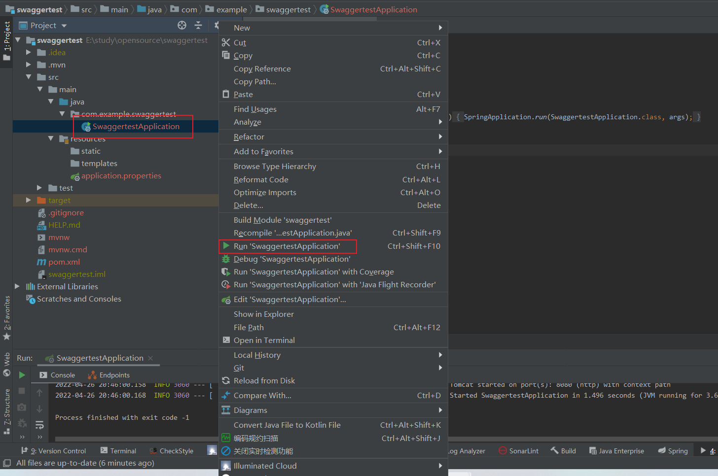The image size is (718, 476).
Task: Click the Run with Coverage shield icon
Action: [x=226, y=272]
